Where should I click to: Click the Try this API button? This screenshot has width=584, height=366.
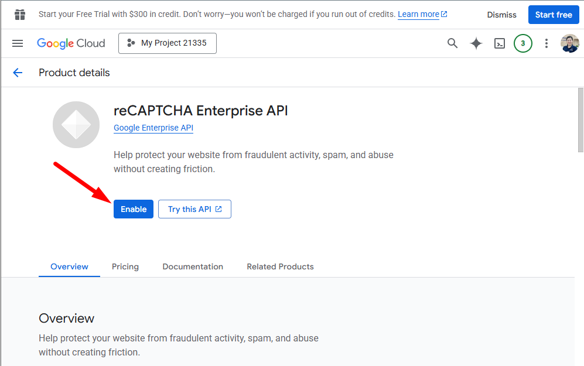tap(194, 209)
